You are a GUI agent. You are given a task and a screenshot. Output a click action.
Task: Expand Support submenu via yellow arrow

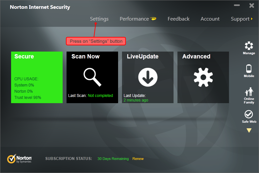pyautogui.click(x=252, y=19)
